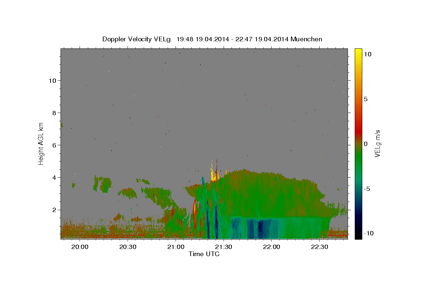
Task: Click the '20:30' time tick label
Action: 128,247
